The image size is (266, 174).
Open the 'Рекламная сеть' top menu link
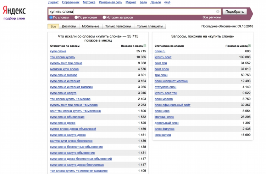click(110, 2)
